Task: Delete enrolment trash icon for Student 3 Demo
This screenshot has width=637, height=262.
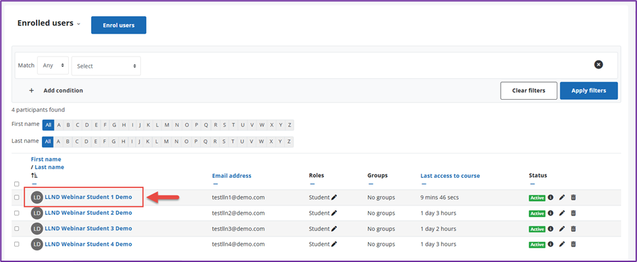Action: 573,229
